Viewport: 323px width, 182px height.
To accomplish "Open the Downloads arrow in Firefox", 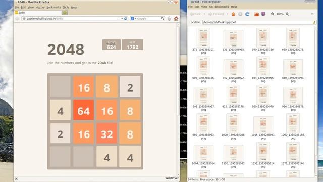I will pyautogui.click(x=169, y=19).
